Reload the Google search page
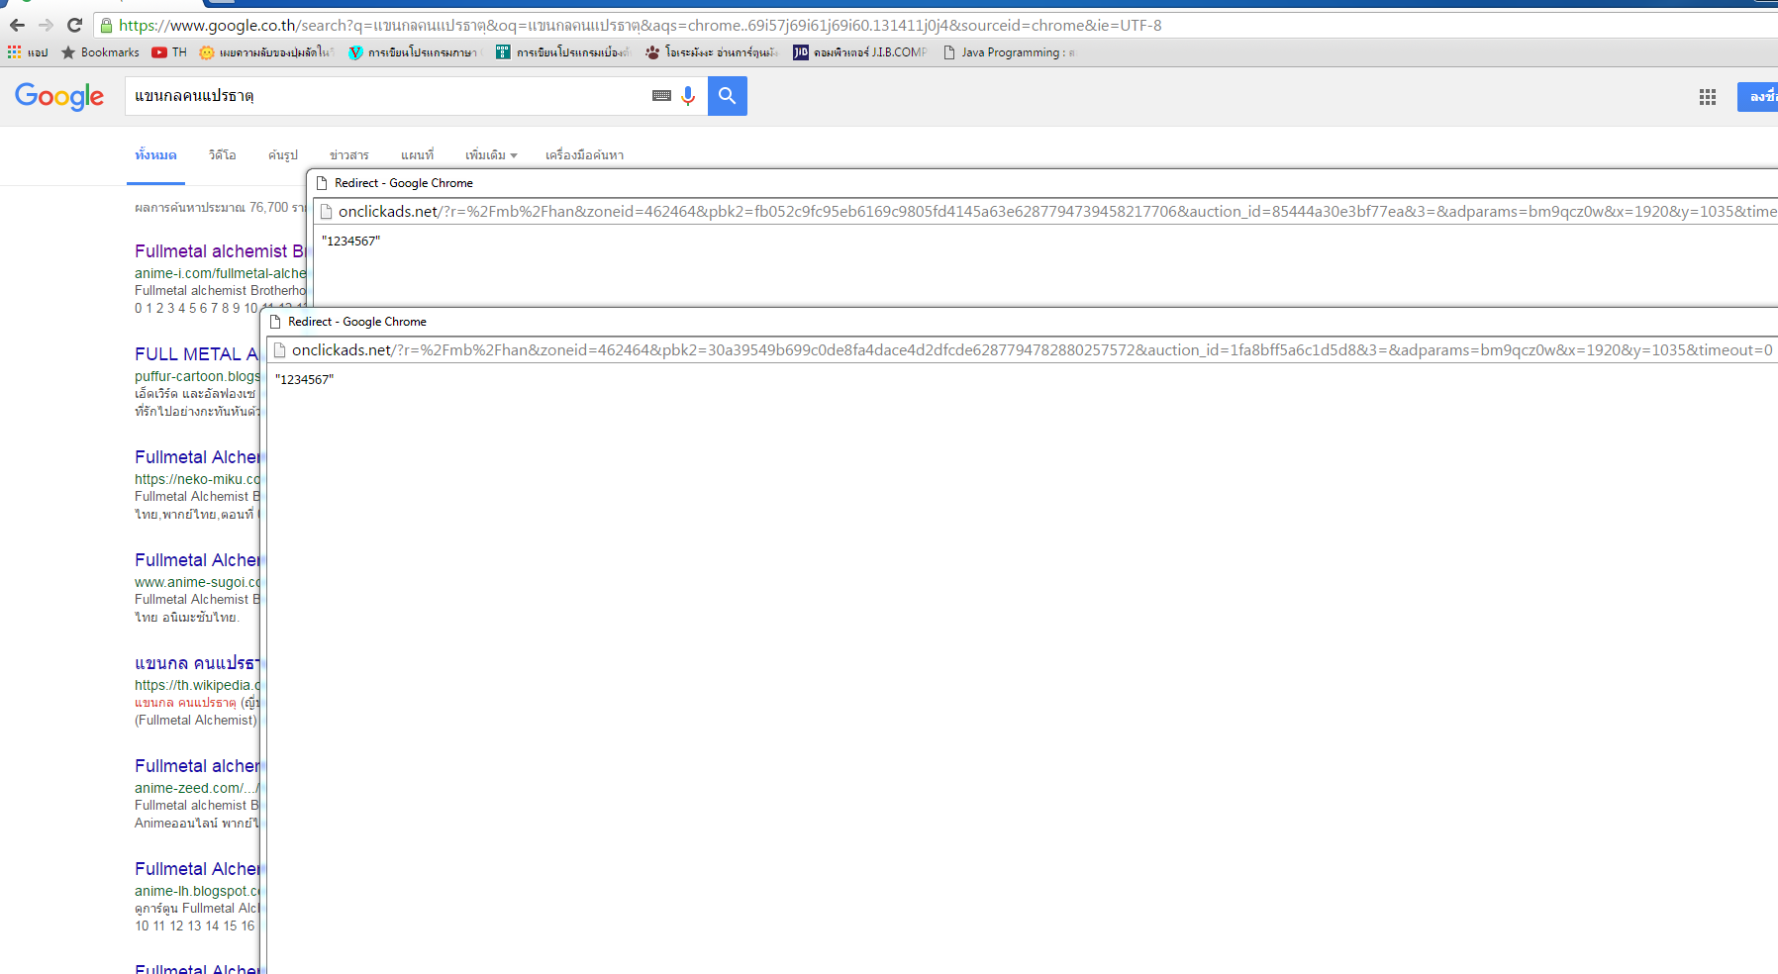The image size is (1778, 974). 74,25
